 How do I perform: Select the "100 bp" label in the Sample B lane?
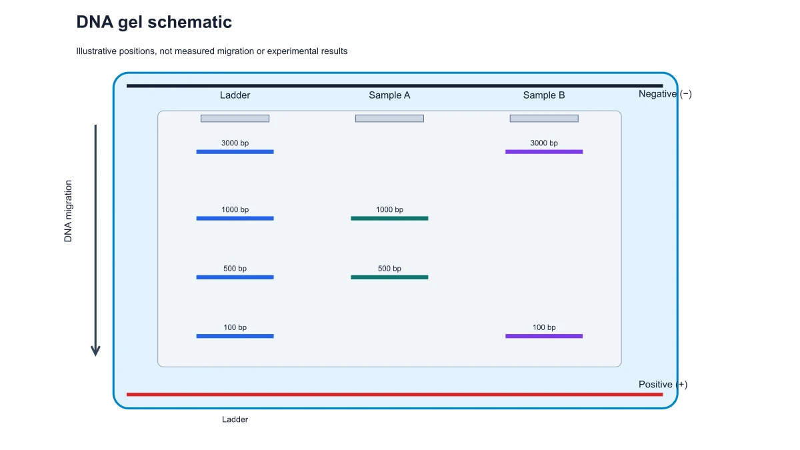point(544,327)
